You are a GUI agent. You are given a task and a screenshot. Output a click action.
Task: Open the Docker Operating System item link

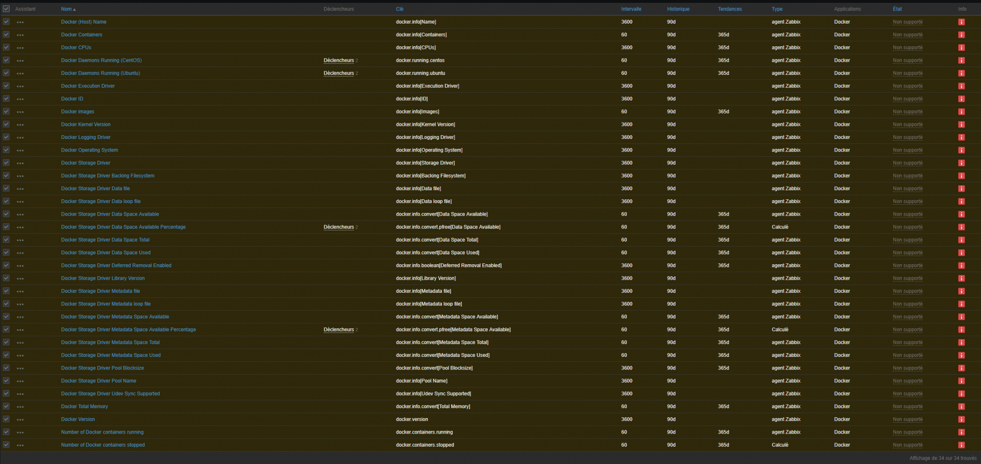[x=89, y=150]
